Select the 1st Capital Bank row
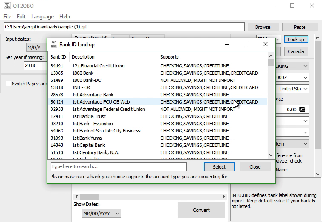The width and height of the screenshot is (322, 222). click(158, 145)
